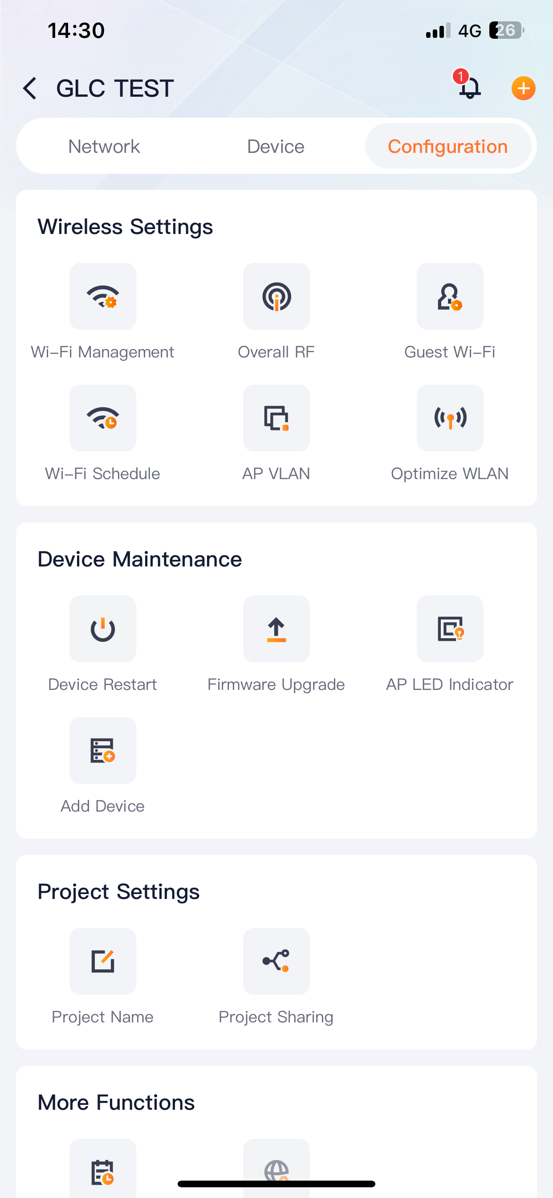Open AP VLAN settings

coord(276,418)
